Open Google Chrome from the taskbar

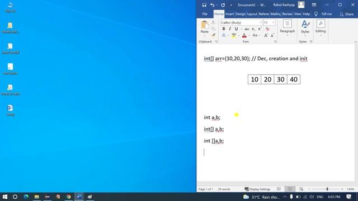pyautogui.click(x=68, y=197)
